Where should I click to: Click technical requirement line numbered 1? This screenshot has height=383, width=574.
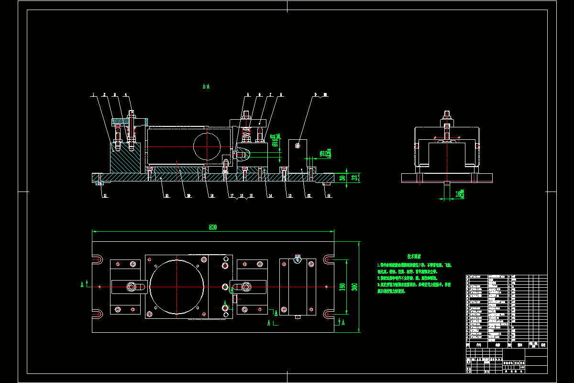tap(414, 265)
